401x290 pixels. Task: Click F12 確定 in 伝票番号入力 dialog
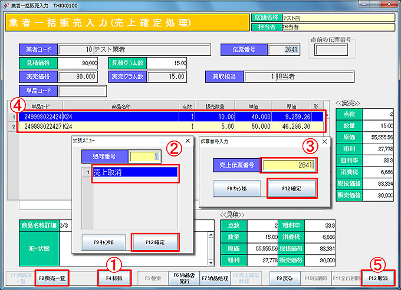[291, 188]
